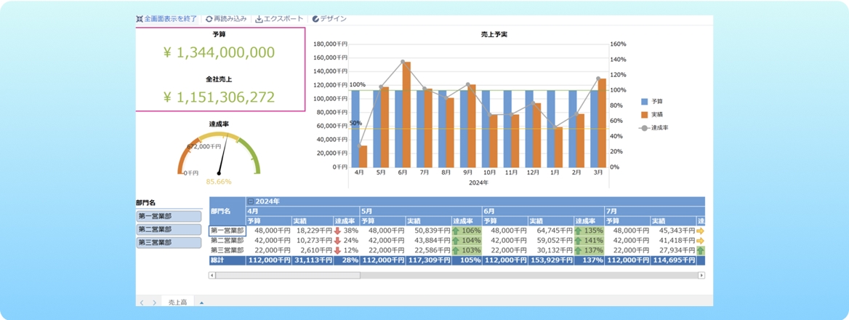Collapse the 2024年 column group
Image resolution: width=849 pixels, height=320 pixels.
click(x=250, y=201)
